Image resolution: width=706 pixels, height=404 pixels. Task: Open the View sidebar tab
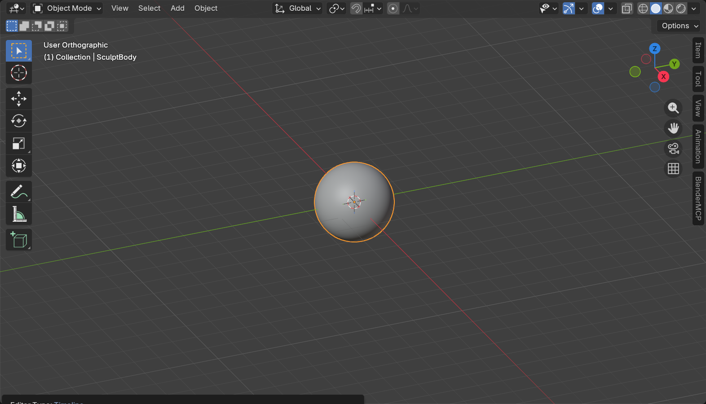coord(698,108)
